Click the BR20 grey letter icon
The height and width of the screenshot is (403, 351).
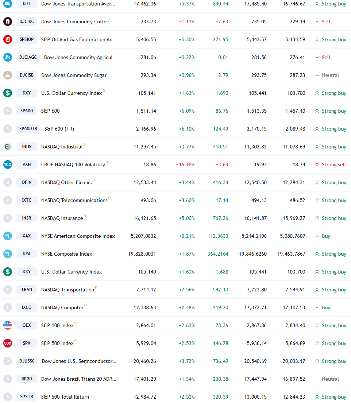(8, 379)
